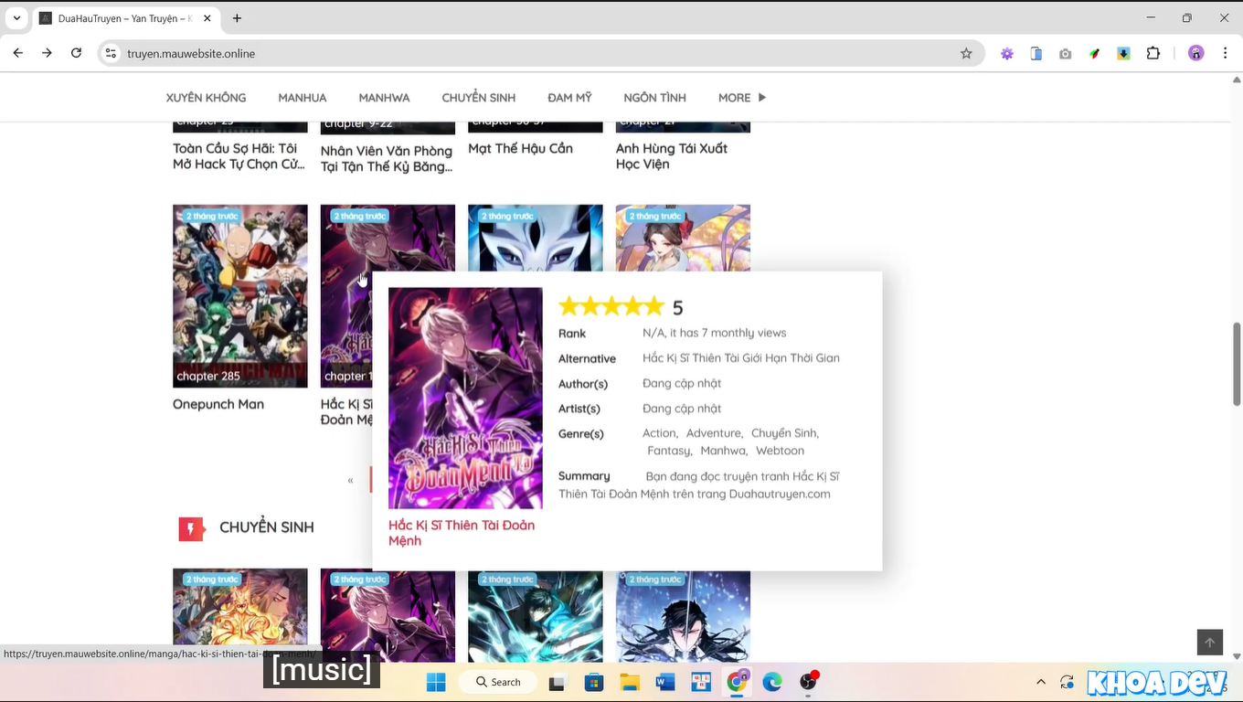
Task: Focus the address bar URL field
Action: pos(539,53)
